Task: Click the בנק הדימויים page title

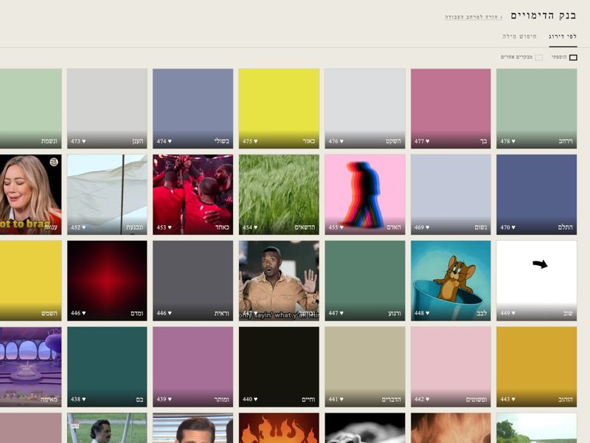Action: coord(544,16)
